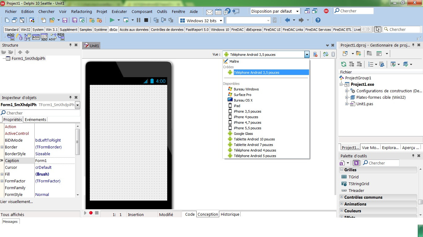Select the TADODataSet component icon

point(27,37)
